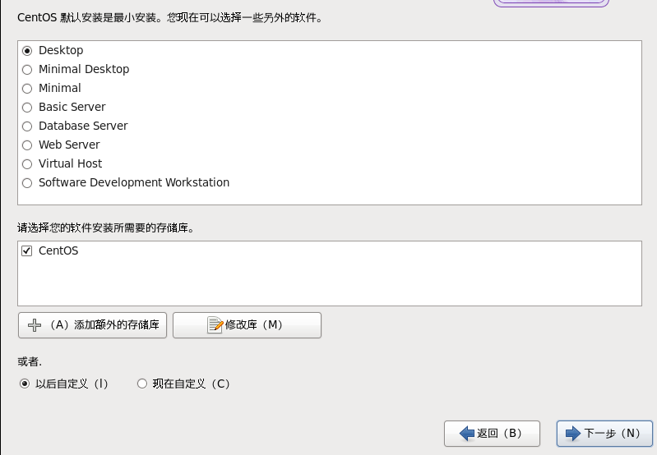Click the blue right arrow next icon
Viewport: 657px width, 455px height.
click(x=573, y=433)
